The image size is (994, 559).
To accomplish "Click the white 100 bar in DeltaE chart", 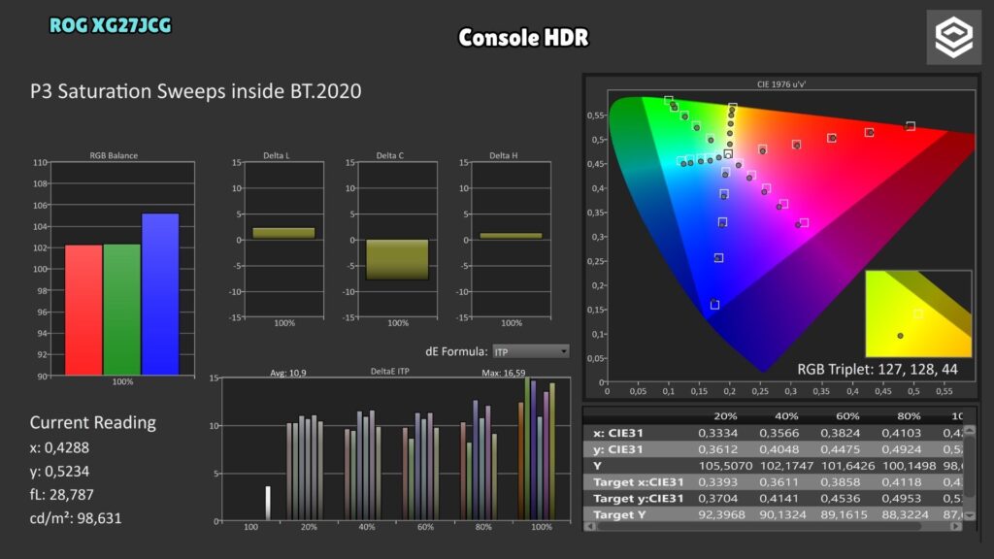I will point(268,504).
